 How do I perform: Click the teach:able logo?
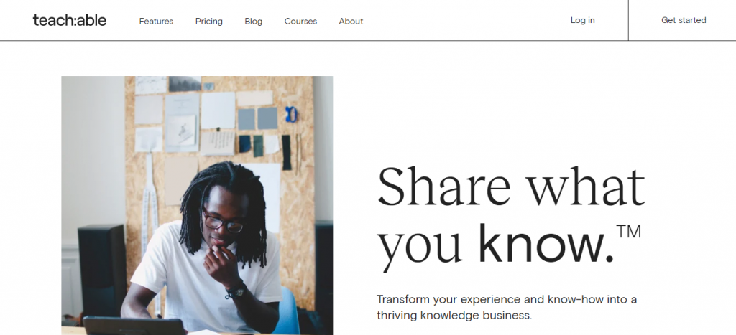70,20
